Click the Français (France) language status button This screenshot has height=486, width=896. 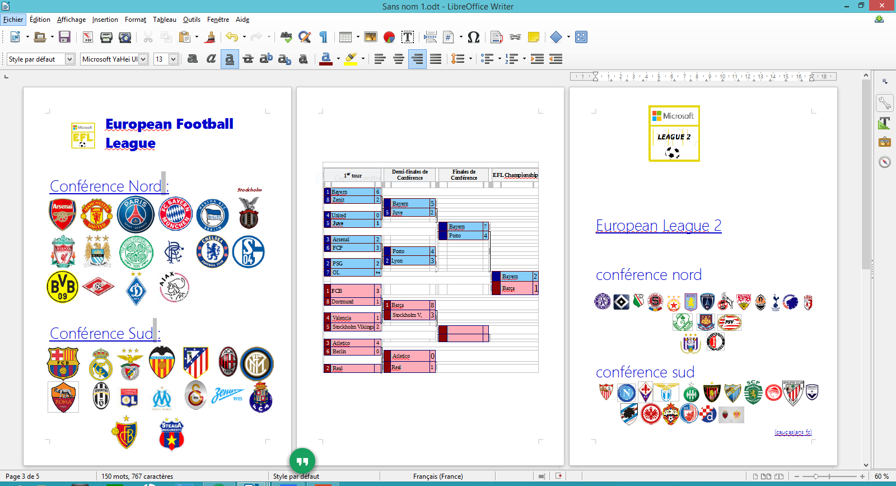pos(438,476)
